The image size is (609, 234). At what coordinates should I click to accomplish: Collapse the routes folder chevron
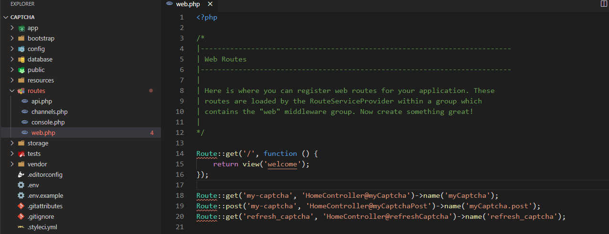point(12,91)
